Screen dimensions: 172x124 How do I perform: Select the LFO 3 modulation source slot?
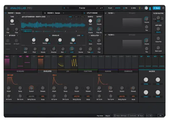pos(74,61)
